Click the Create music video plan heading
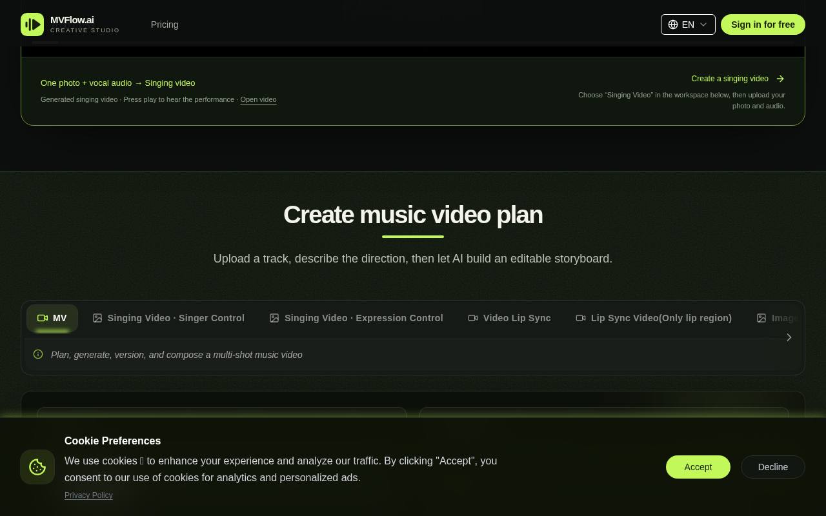The image size is (826, 516). [x=413, y=215]
